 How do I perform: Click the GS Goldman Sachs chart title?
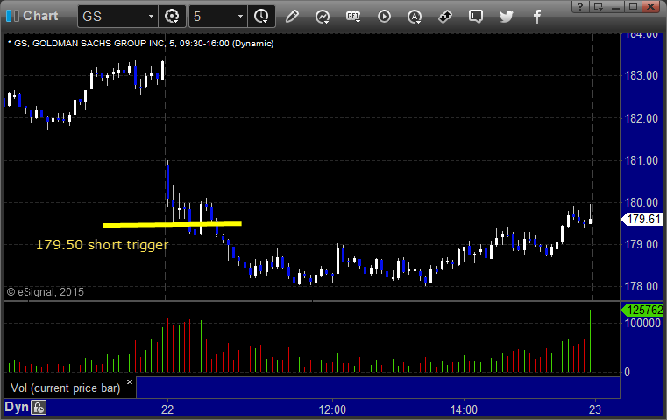pos(141,44)
